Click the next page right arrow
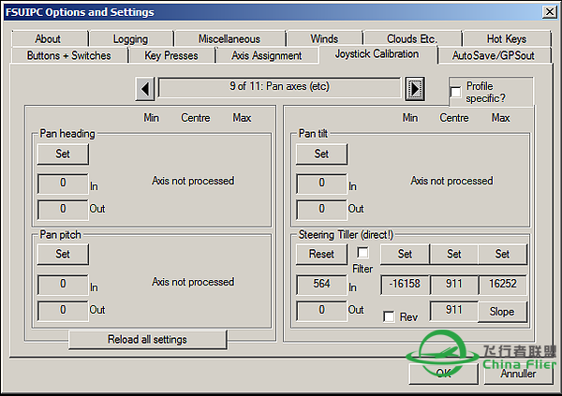This screenshot has height=396, width=562. tap(414, 89)
